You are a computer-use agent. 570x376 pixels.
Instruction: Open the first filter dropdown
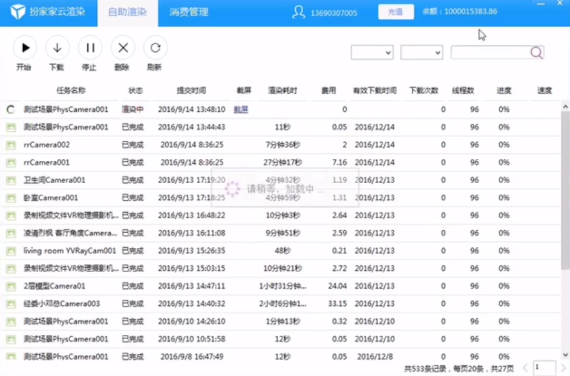pos(372,53)
